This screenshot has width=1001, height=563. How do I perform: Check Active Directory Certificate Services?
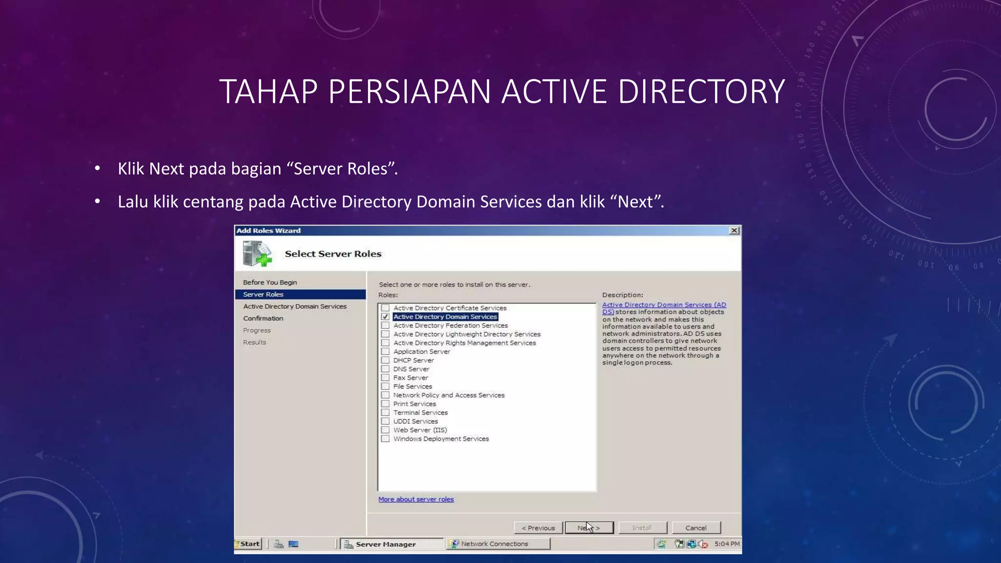385,308
